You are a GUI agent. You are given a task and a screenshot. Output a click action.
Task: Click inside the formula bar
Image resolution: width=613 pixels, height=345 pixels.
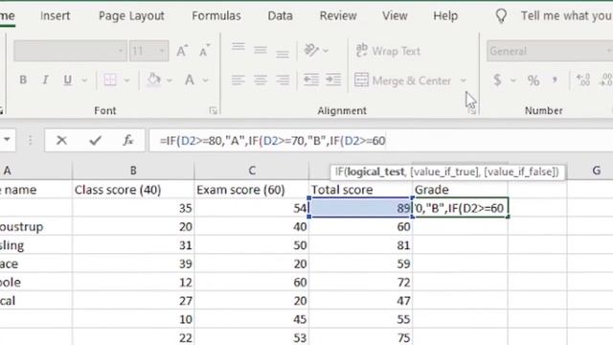tap(381, 141)
